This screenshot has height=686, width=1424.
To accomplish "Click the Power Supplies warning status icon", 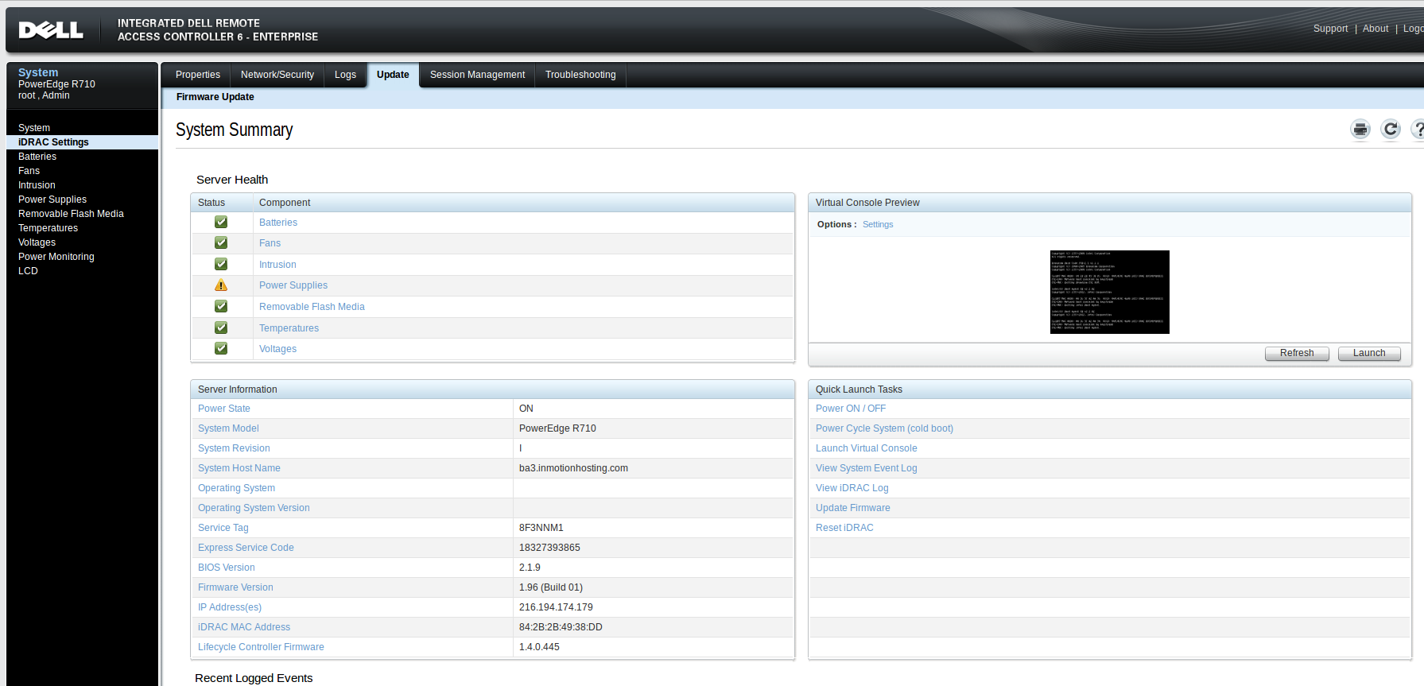I will 221,285.
